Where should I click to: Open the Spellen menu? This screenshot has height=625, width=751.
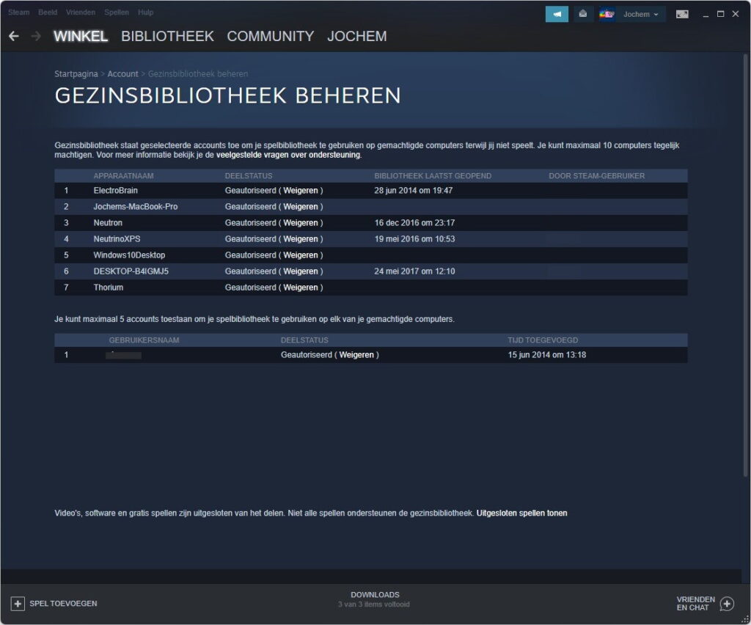click(x=117, y=12)
